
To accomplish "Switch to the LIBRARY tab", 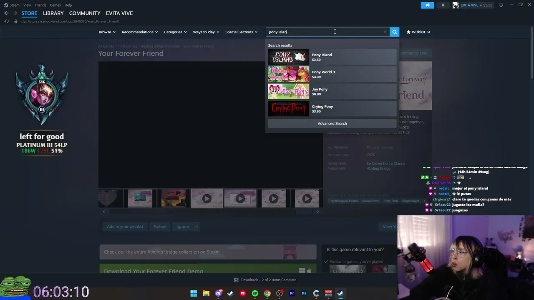I will click(x=53, y=13).
